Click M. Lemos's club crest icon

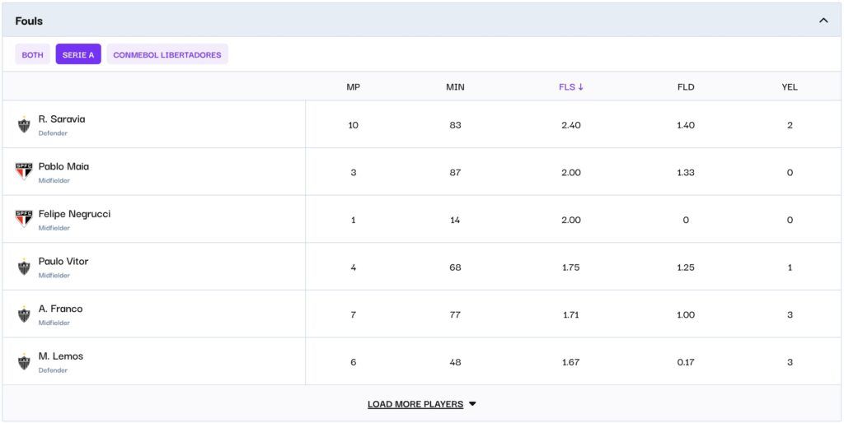[x=24, y=362]
